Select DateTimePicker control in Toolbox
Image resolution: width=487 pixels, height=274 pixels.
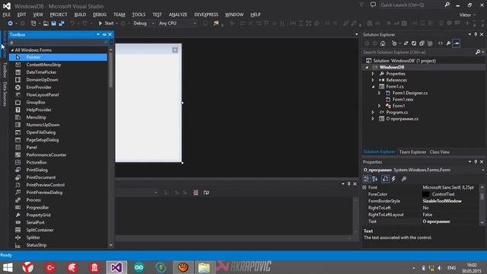click(41, 72)
